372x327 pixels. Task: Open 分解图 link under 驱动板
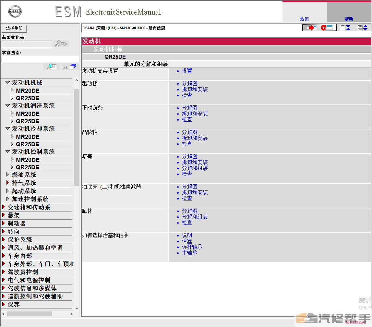tap(189, 83)
